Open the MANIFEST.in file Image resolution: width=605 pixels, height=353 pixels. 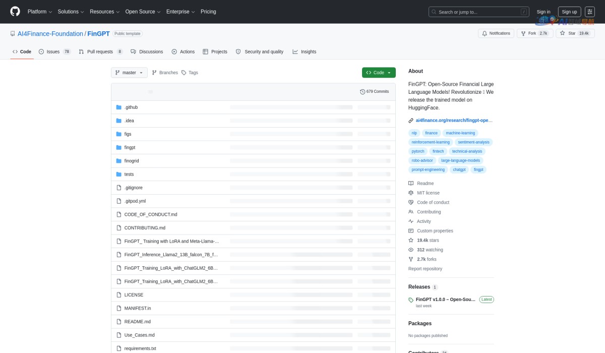pyautogui.click(x=138, y=308)
